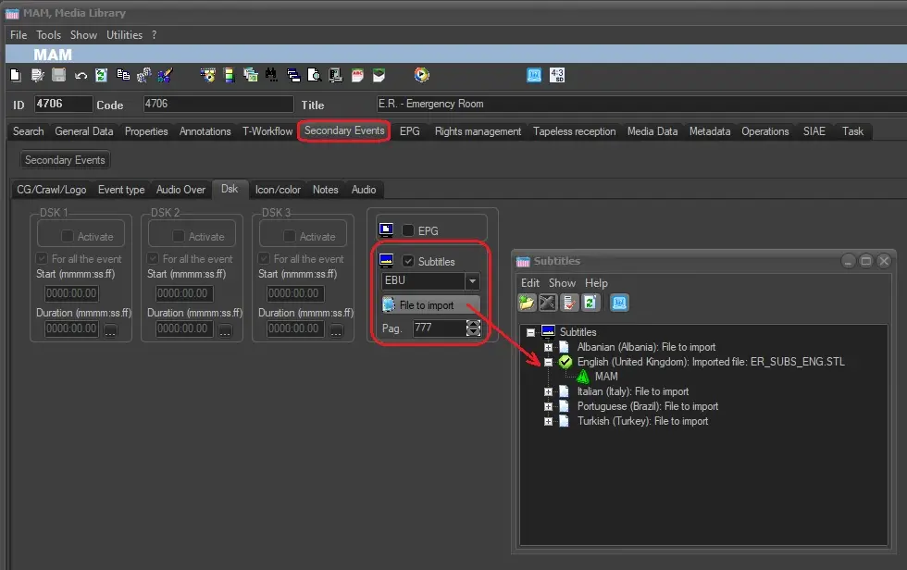Click the open folder icon in Subtitles window

527,303
